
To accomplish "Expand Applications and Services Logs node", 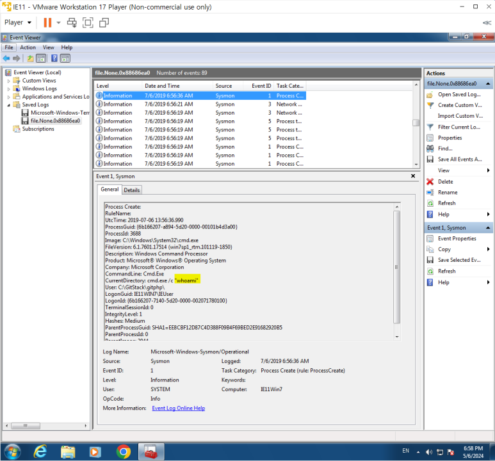I will (x=9, y=97).
